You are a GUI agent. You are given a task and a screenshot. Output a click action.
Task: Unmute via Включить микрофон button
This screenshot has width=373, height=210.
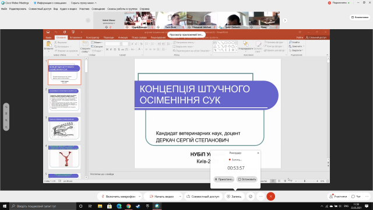(x=118, y=197)
